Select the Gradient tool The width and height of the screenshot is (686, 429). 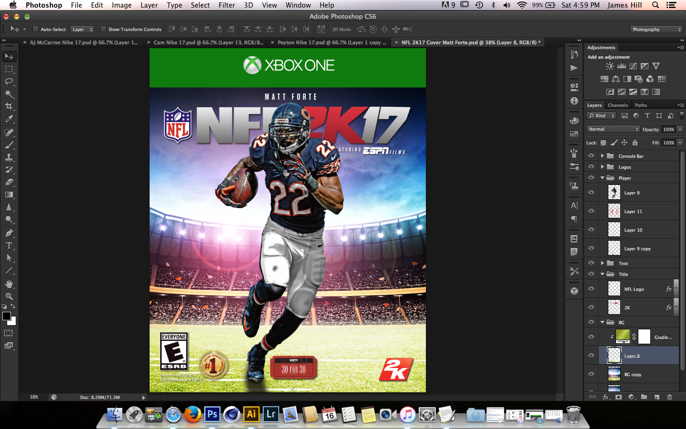tap(9, 194)
